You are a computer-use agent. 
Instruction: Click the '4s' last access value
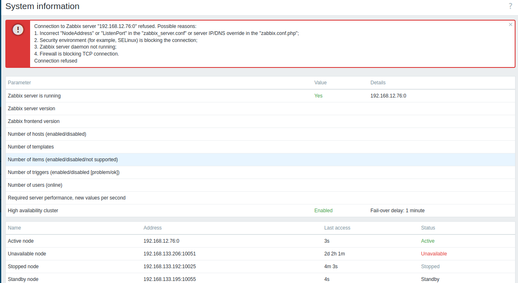coord(327,279)
